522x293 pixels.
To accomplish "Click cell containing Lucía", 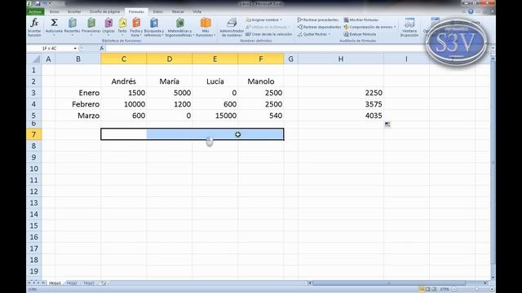I will [x=215, y=81].
